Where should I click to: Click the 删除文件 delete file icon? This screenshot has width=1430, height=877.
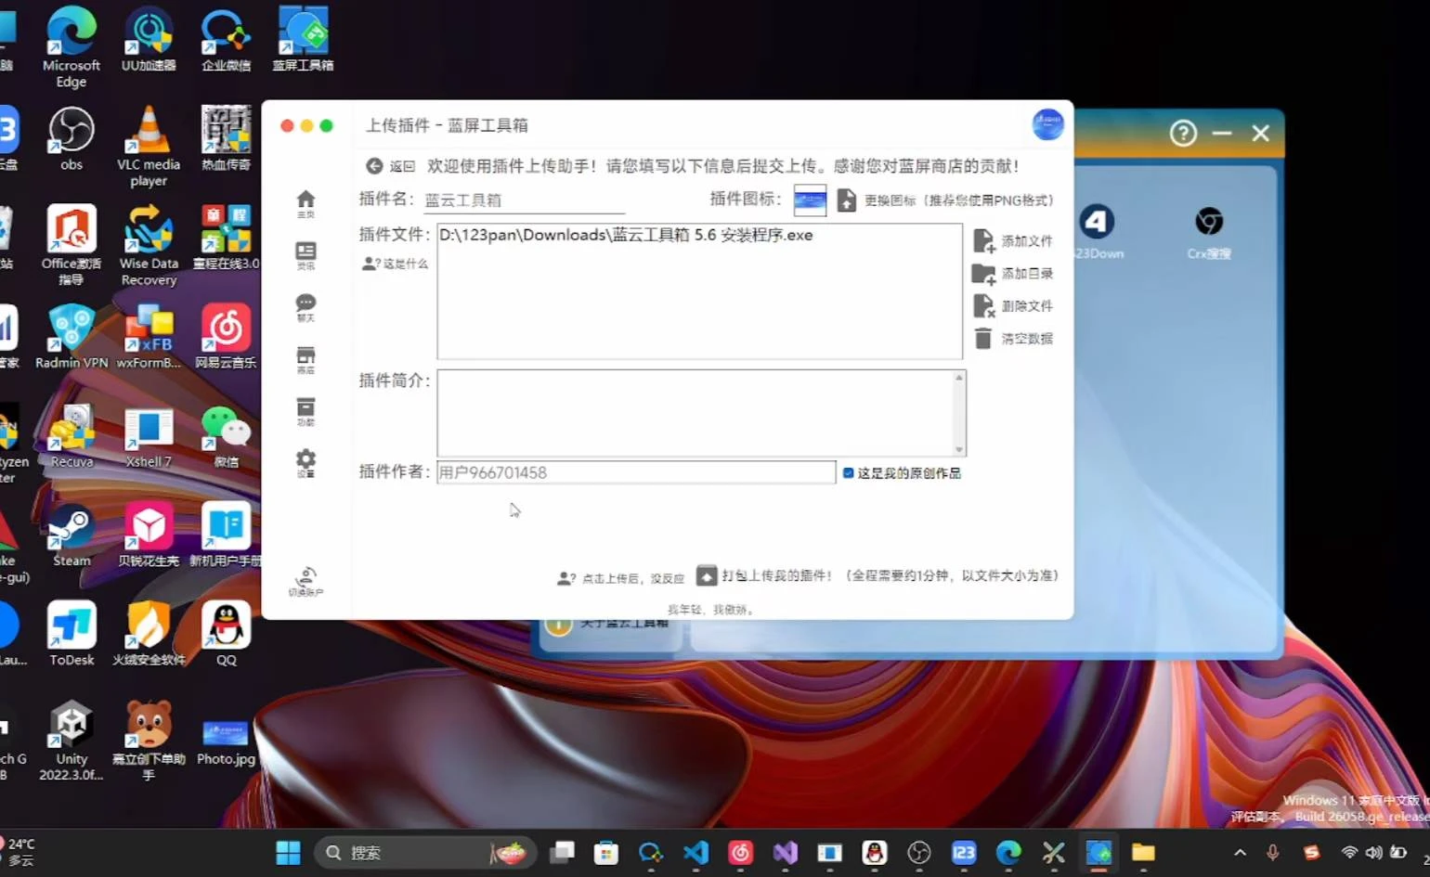[x=983, y=306]
